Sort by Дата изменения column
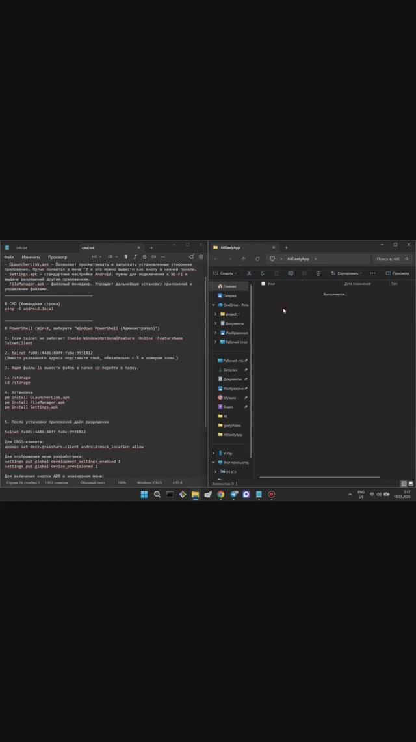Viewport: 416px width, 742px height. (x=357, y=283)
